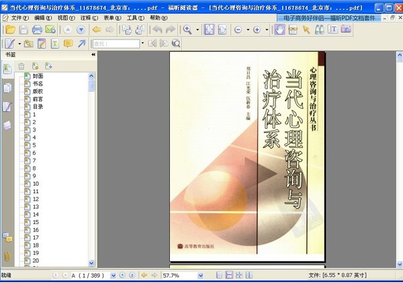Open the 编辑 (Edit) menu
The width and height of the screenshot is (403, 283).
point(43,18)
